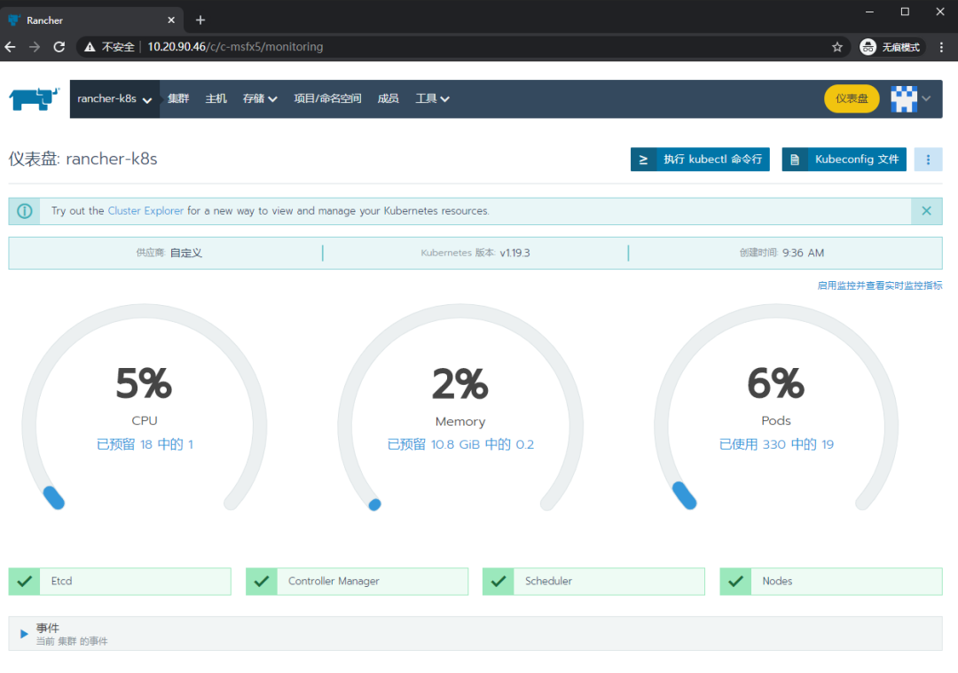Click the Nodes green status checkmark
The height and width of the screenshot is (673, 958).
[x=735, y=581]
